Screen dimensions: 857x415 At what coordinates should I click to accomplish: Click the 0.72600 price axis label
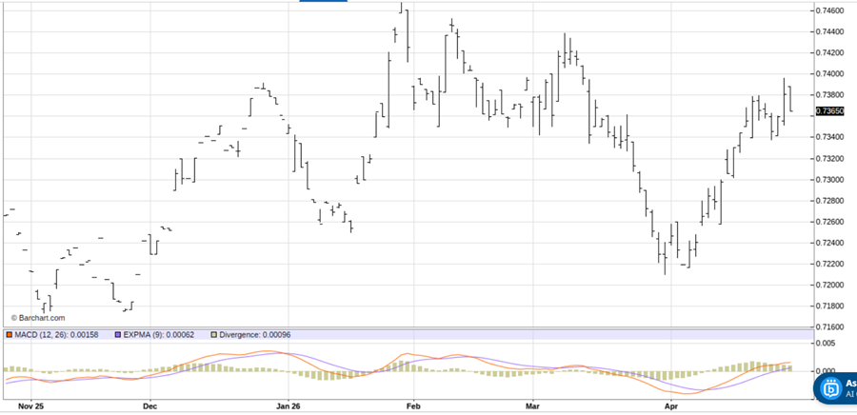point(829,222)
